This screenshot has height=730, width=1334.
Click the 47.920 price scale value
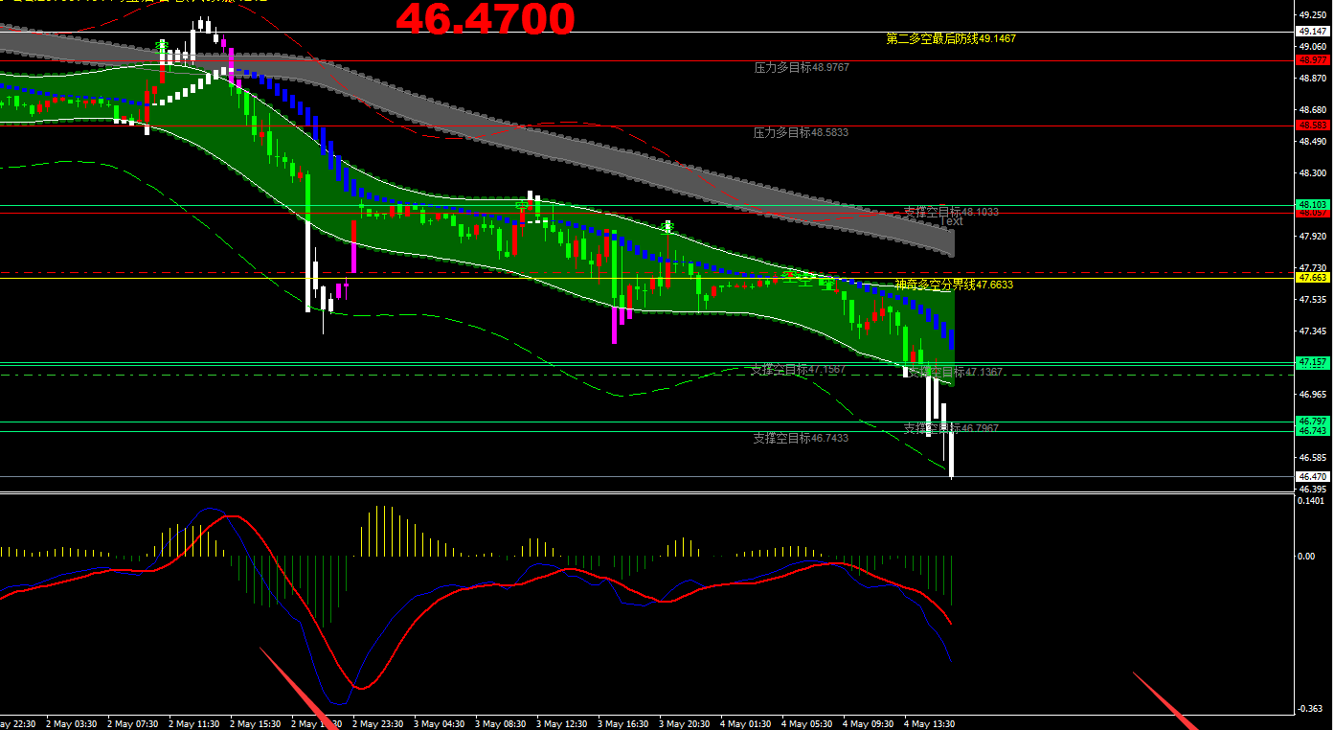pyautogui.click(x=1312, y=236)
